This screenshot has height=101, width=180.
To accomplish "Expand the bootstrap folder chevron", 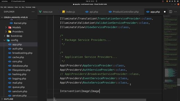I will 4,36.
